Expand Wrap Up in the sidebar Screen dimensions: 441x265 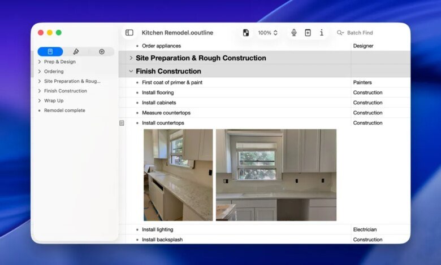pos(40,100)
